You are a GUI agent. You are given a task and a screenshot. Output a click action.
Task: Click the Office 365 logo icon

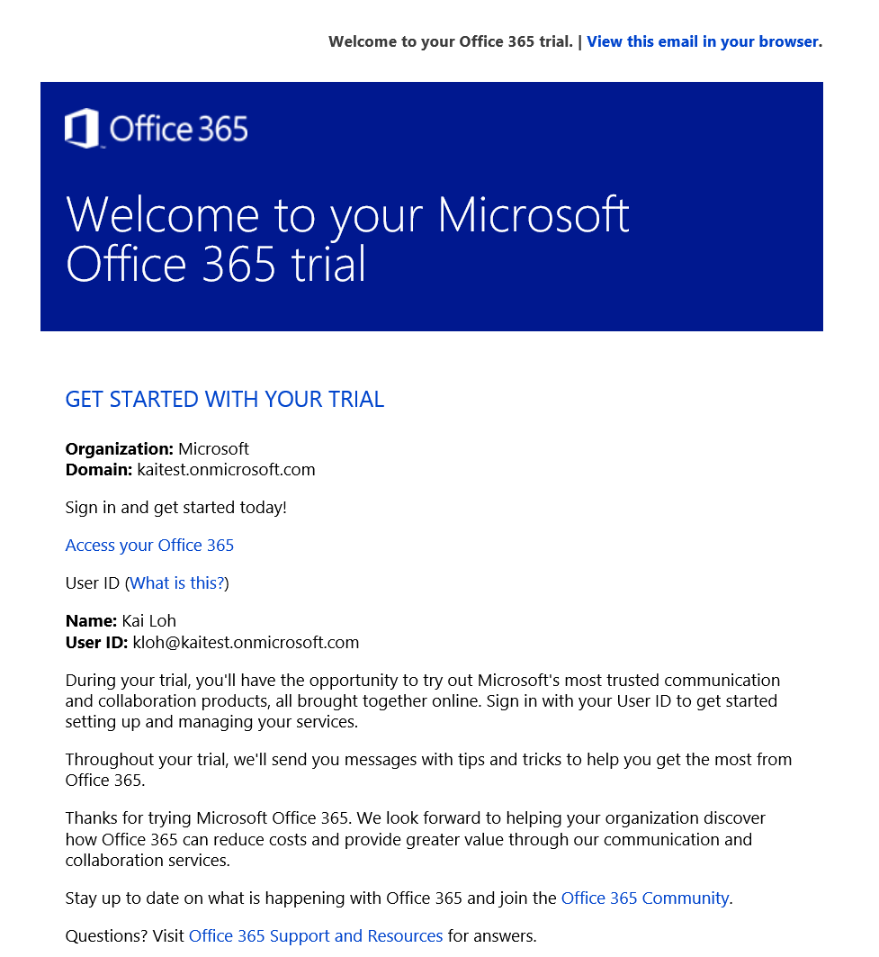pos(82,128)
